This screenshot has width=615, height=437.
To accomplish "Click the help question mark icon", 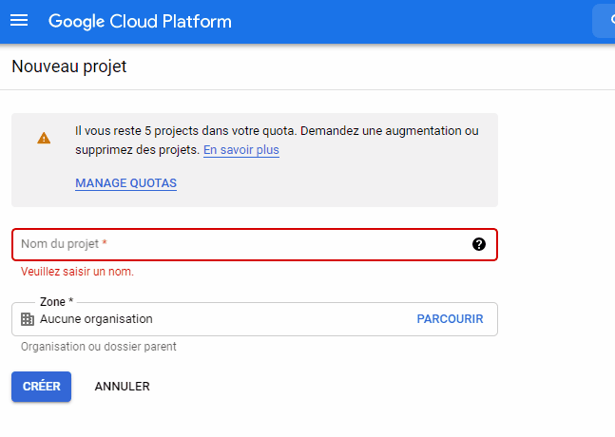I will 479,244.
